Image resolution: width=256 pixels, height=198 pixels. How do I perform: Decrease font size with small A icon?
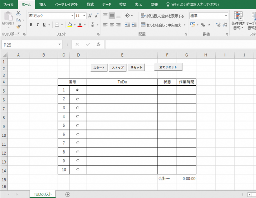(x=97, y=16)
